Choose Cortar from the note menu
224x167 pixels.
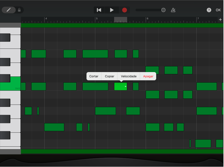[x=94, y=76]
